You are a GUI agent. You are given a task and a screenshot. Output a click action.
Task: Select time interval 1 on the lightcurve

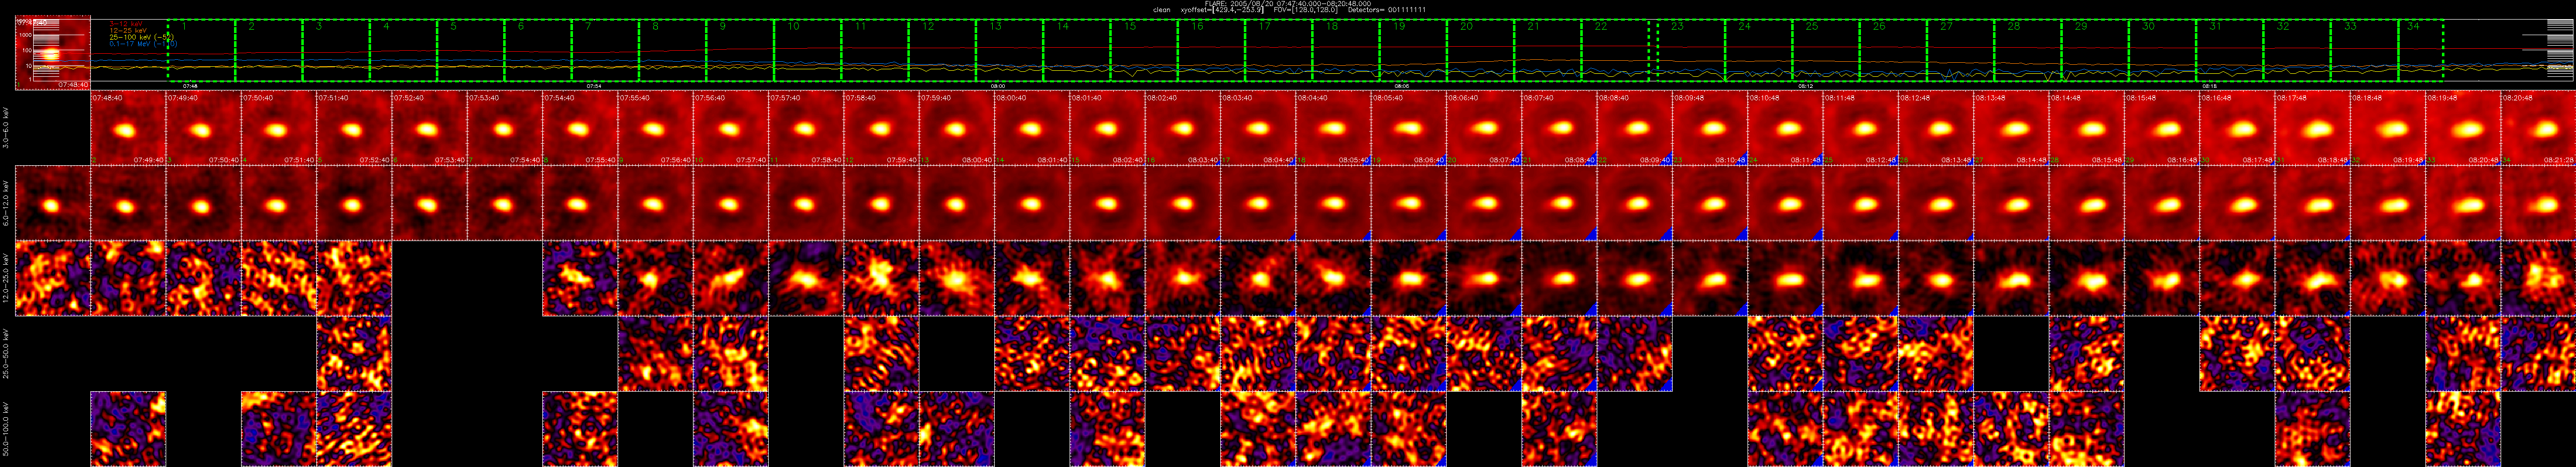(x=201, y=51)
